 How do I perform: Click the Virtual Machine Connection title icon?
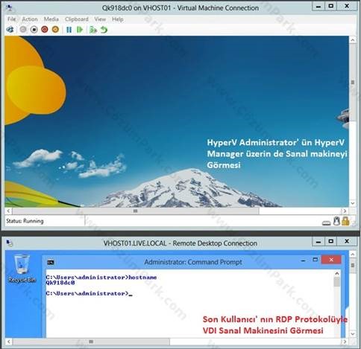(x=9, y=7)
